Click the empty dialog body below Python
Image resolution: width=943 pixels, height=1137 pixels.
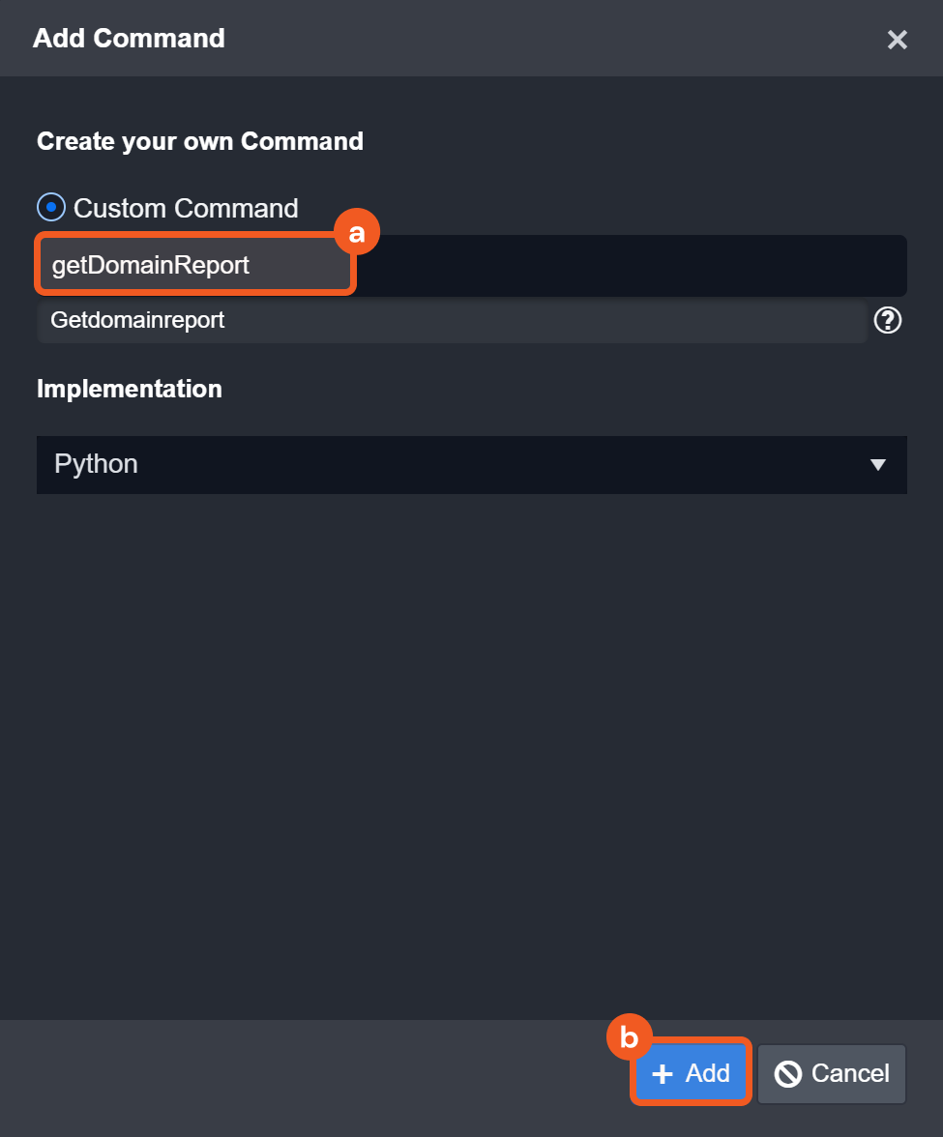(471, 754)
